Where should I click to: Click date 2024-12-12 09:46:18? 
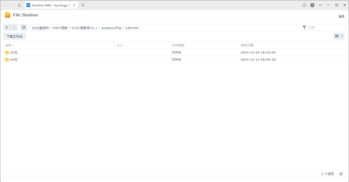[258, 60]
